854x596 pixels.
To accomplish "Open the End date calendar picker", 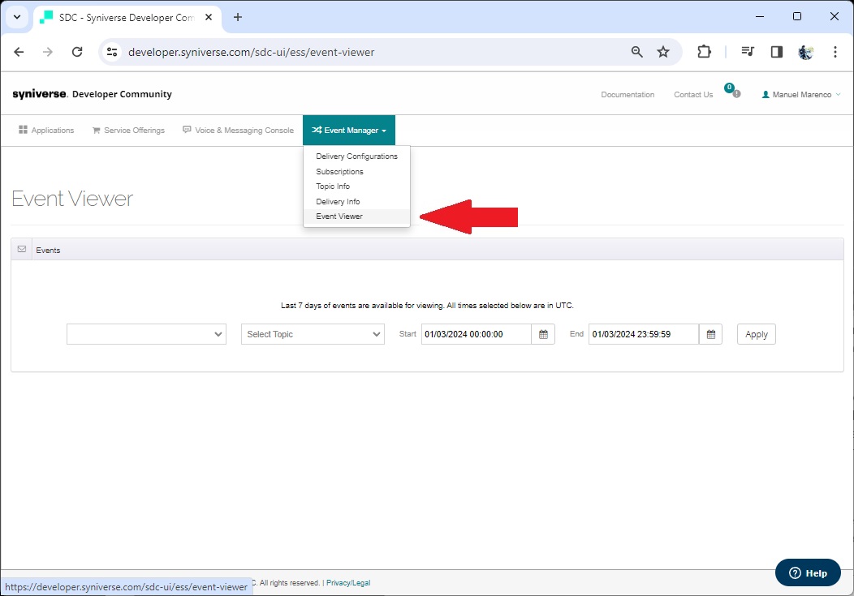I will (x=711, y=334).
